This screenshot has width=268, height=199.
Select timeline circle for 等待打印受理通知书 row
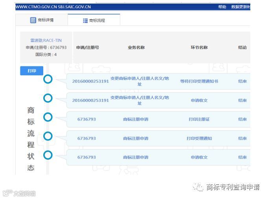pyautogui.click(x=48, y=79)
